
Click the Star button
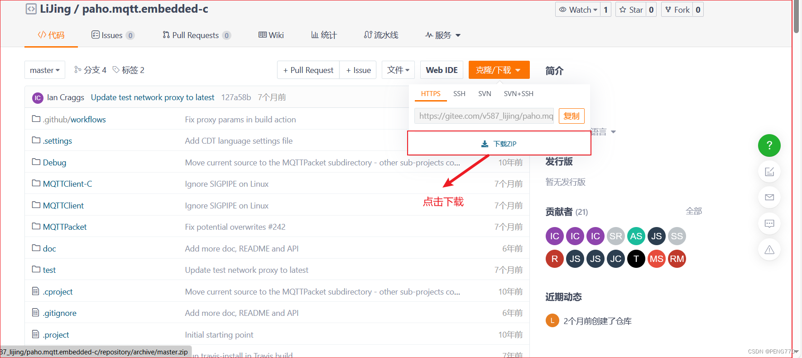click(631, 10)
